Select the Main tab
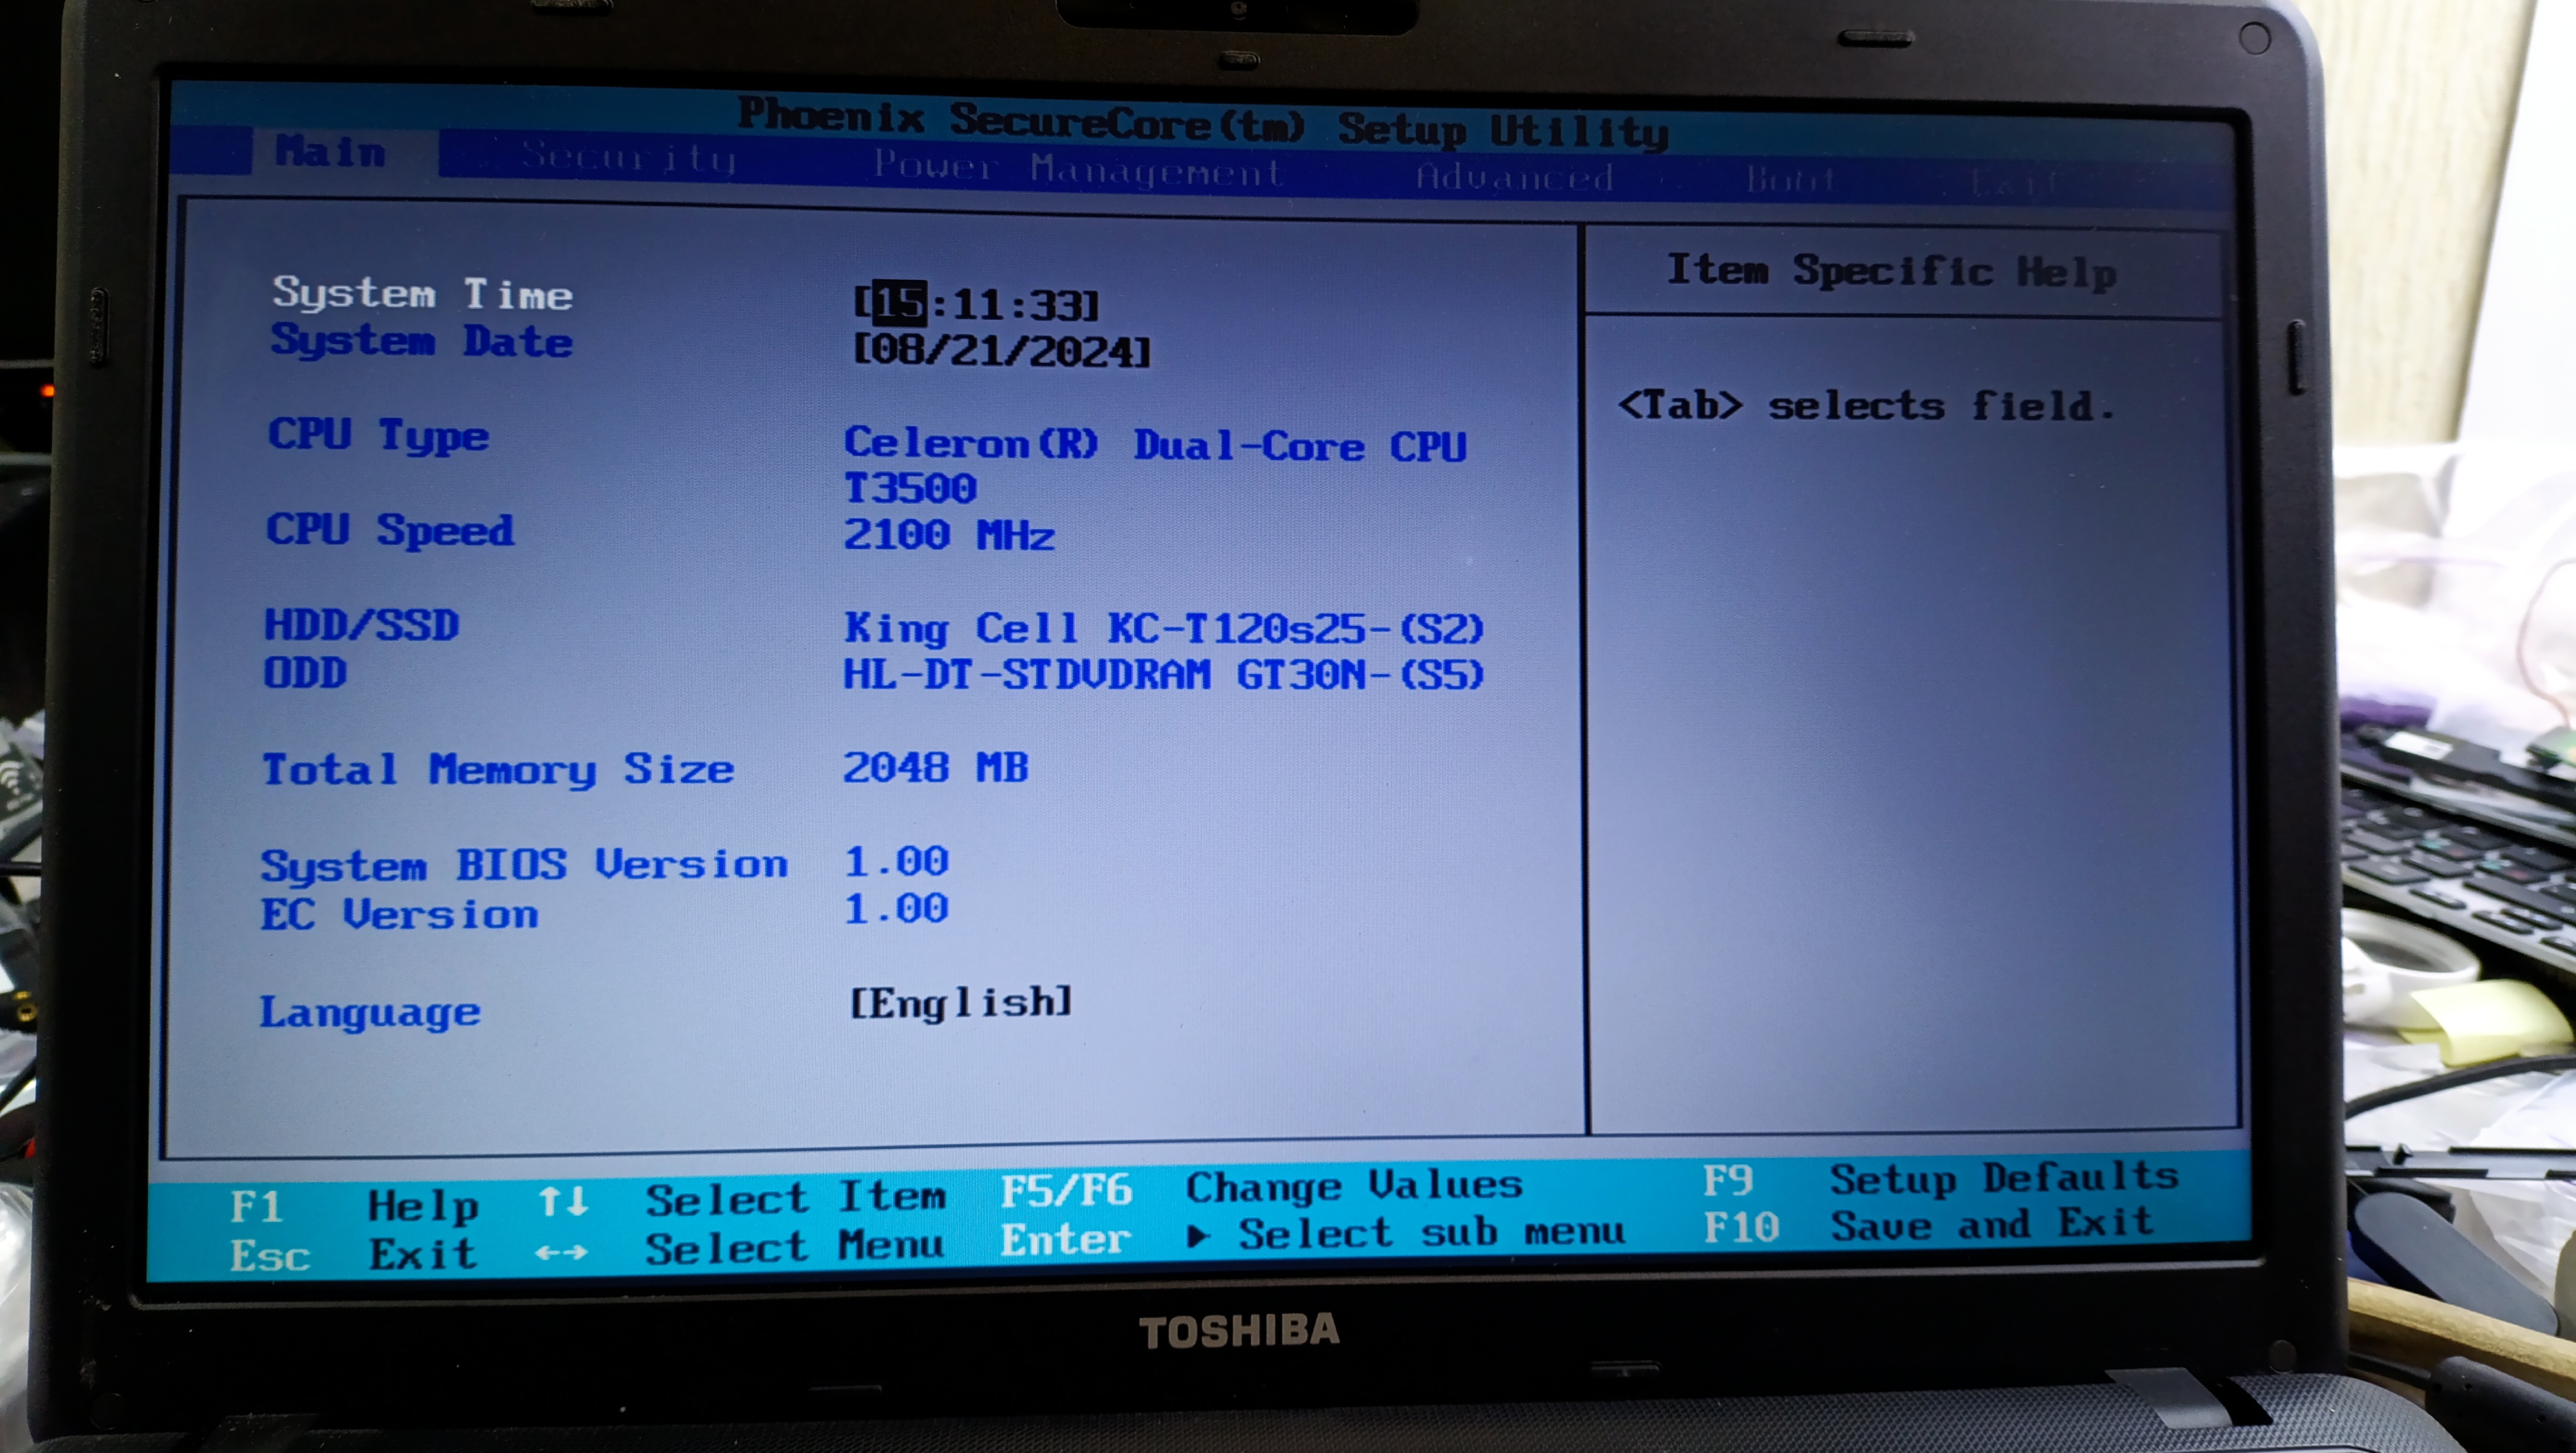 pos(330,153)
